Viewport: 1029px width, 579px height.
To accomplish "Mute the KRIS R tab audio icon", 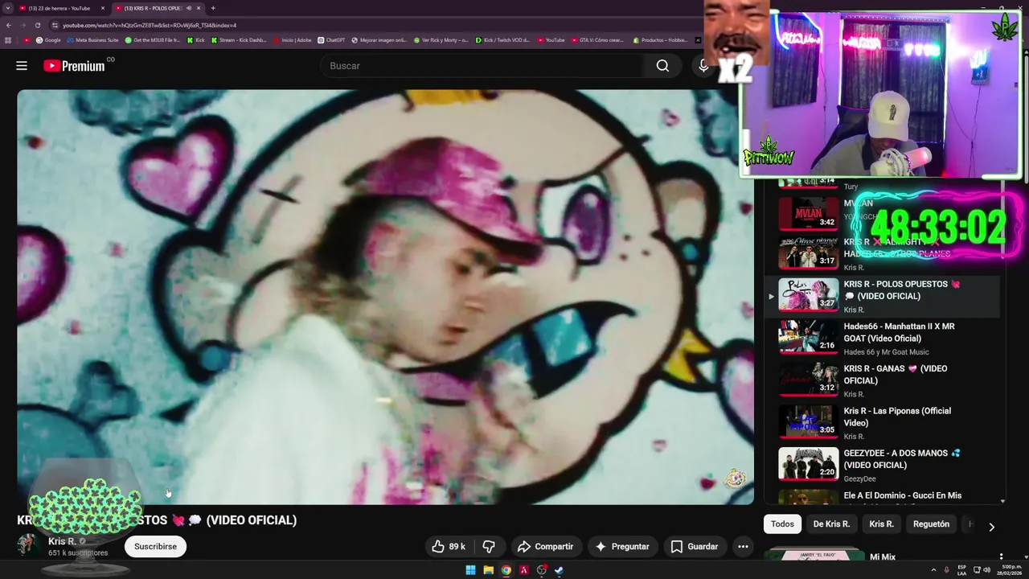I will [x=189, y=8].
